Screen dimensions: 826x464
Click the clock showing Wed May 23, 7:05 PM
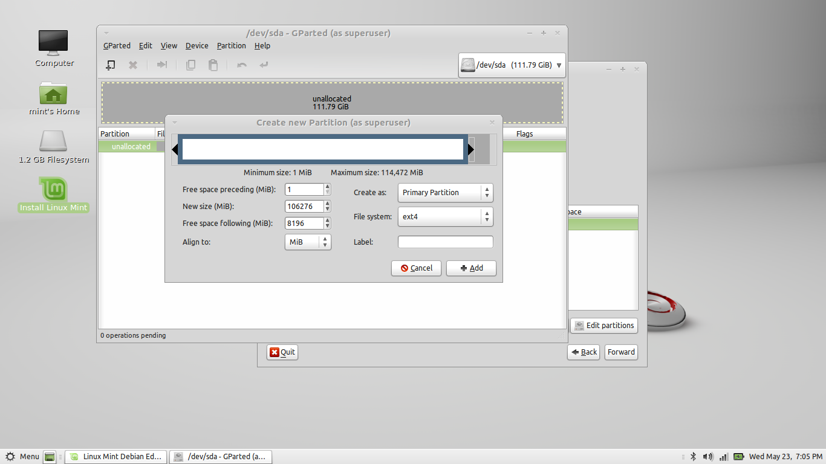(x=785, y=457)
